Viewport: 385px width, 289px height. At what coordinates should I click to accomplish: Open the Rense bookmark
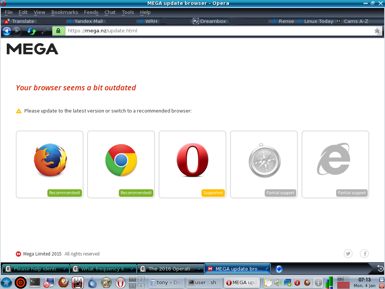[x=283, y=21]
